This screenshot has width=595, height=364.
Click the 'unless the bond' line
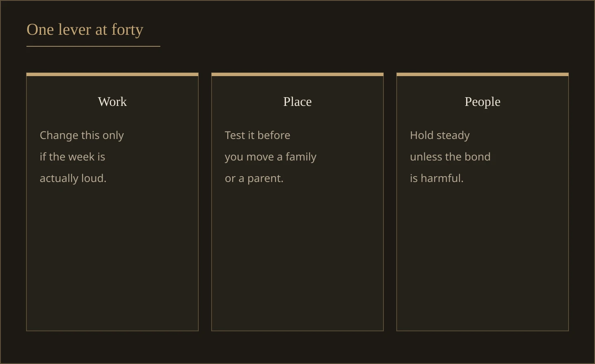coord(450,157)
